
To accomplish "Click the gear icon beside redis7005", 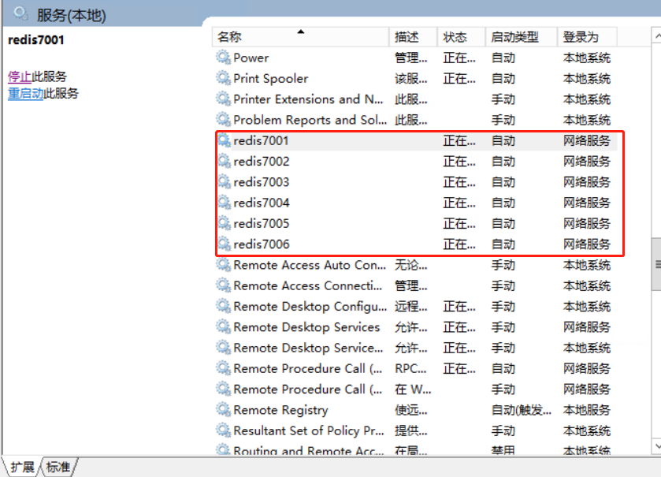I will [x=224, y=223].
